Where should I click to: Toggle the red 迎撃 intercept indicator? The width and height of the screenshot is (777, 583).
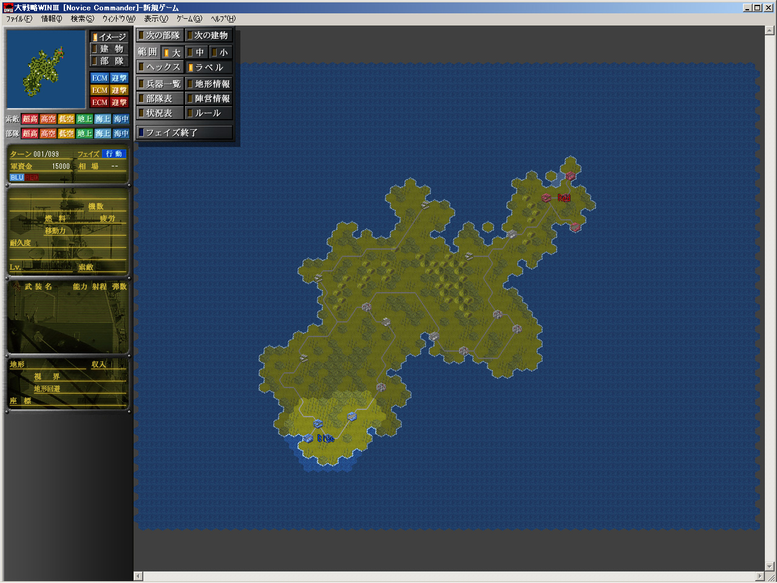click(x=119, y=103)
